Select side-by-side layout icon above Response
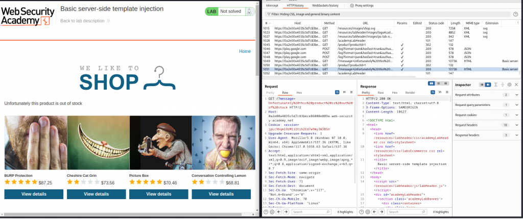523x219 pixels. coord(431,83)
